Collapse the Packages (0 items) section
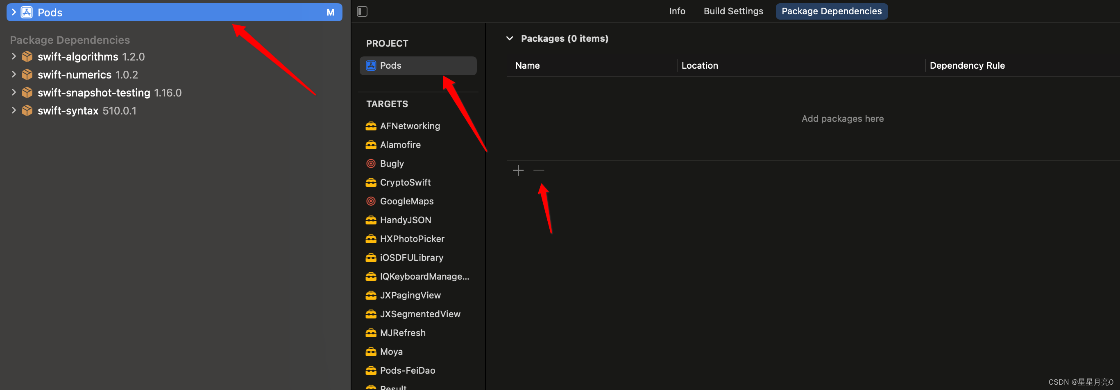The width and height of the screenshot is (1120, 390). [x=510, y=38]
